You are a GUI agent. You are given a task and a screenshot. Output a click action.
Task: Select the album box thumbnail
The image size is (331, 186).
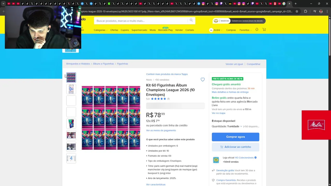71,123
